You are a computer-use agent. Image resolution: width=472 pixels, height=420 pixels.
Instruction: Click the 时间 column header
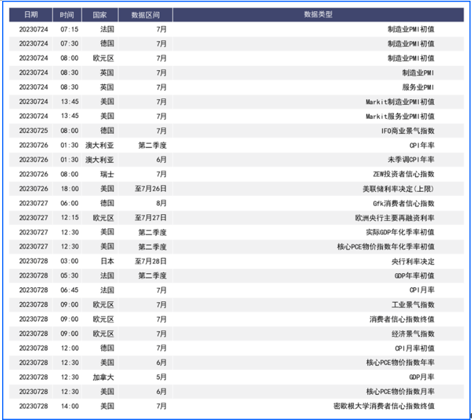[67, 15]
